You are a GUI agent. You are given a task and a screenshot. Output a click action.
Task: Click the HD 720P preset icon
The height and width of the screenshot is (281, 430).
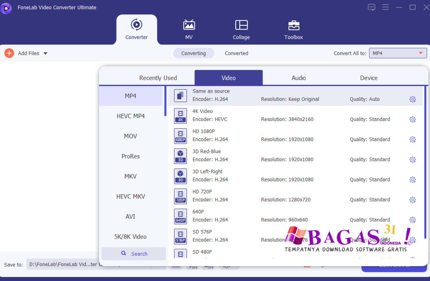[180, 196]
